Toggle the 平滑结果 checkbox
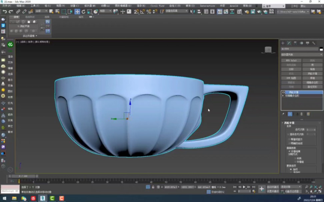The height and width of the screenshot is (202, 324). coord(289,151)
